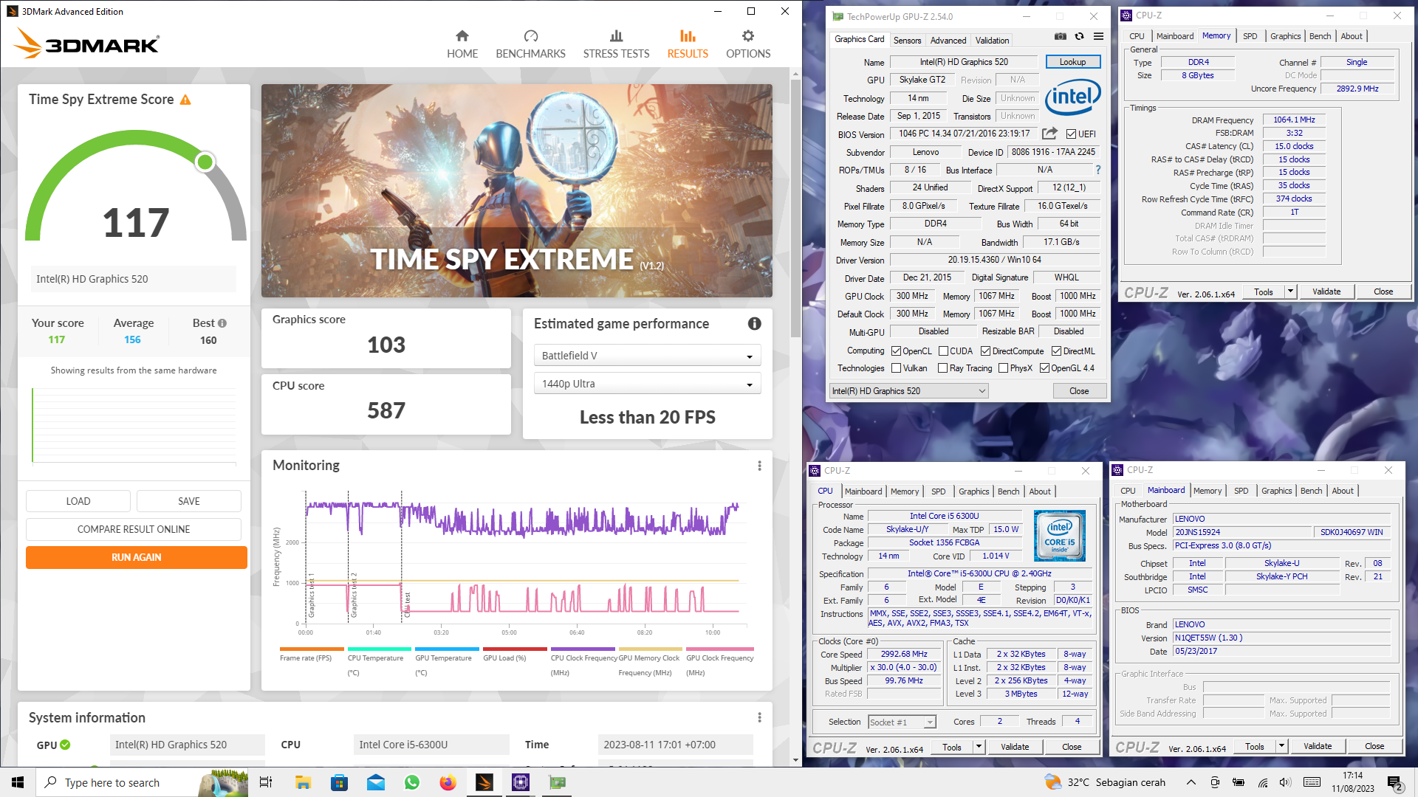The height and width of the screenshot is (797, 1418).
Task: Click the GPU-Z Lookup button
Action: tap(1072, 62)
